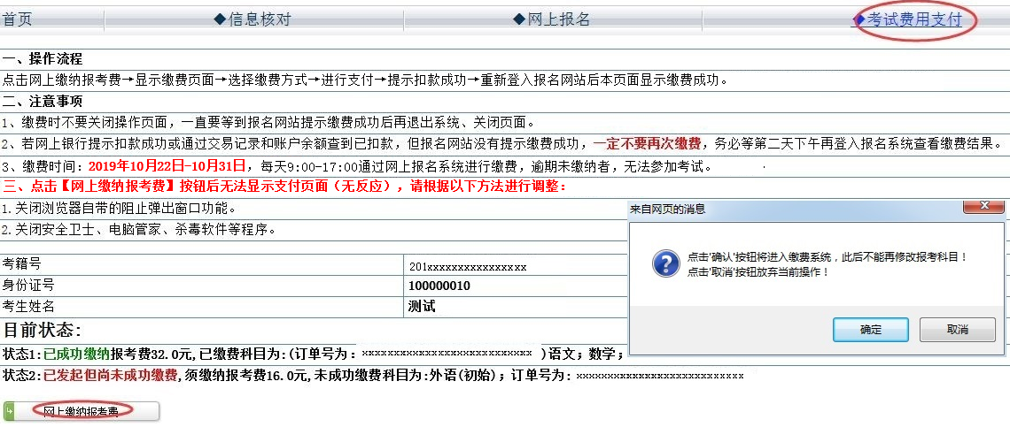The image size is (1010, 427).
Task: Go to the 网上报名 tab
Action: click(558, 19)
